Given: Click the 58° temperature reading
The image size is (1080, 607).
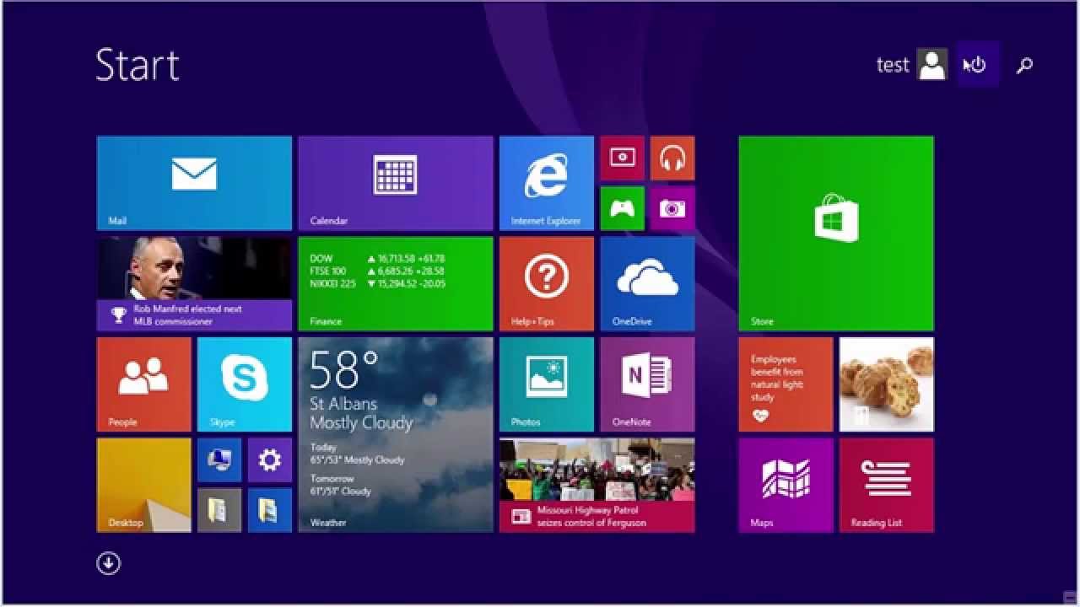Looking at the screenshot, I should coord(344,368).
